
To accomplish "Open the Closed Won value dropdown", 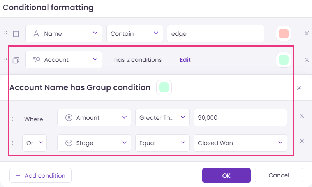I will click(x=240, y=143).
